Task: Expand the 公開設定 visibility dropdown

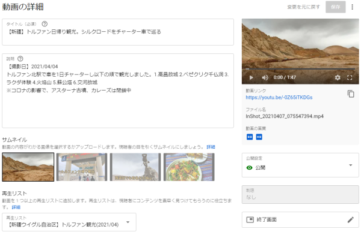Action: [x=300, y=165]
